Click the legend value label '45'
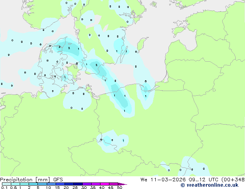 (111, 187)
